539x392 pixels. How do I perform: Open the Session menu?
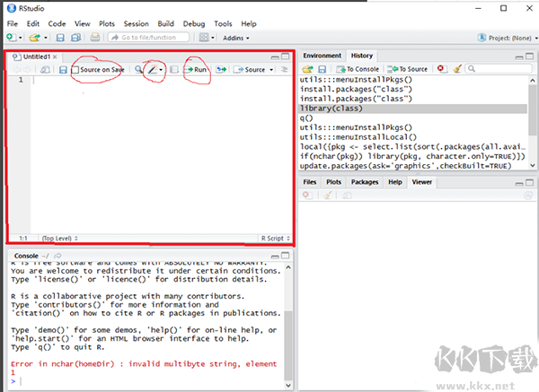(137, 23)
